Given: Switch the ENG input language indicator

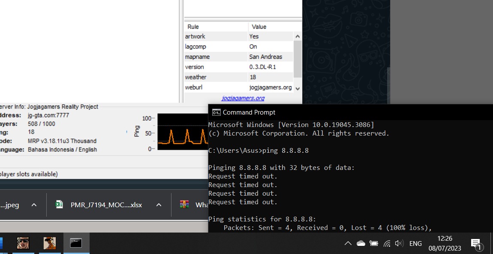Looking at the screenshot, I should tap(415, 243).
